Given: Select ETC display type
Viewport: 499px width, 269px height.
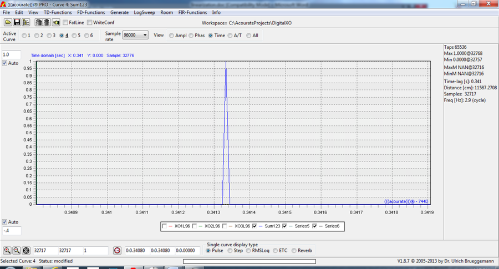Looking at the screenshot, I should click(x=275, y=251).
